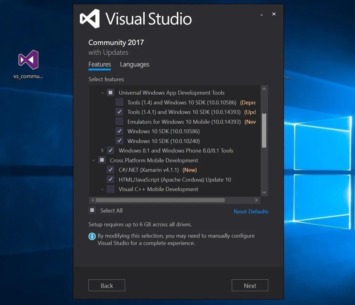Check Tools (1.4) and Windows 10 SDK (10.0.10586)
355x305 pixels.
click(x=119, y=102)
